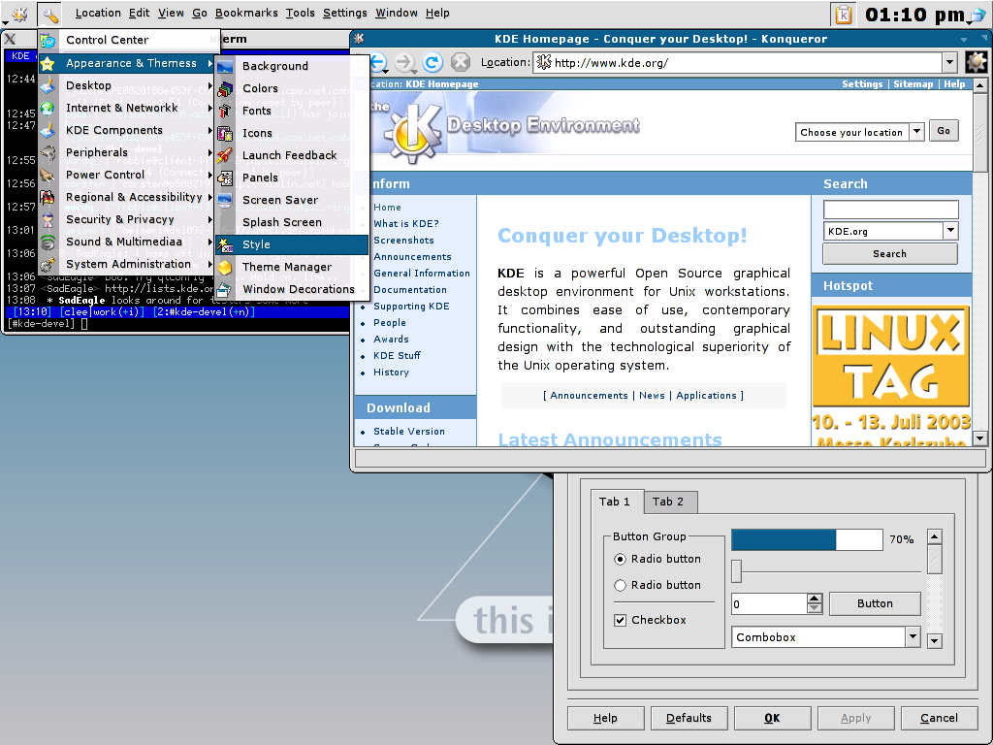Open the Choose your location dropdown
Viewport: 993px width, 745px height.
point(916,132)
